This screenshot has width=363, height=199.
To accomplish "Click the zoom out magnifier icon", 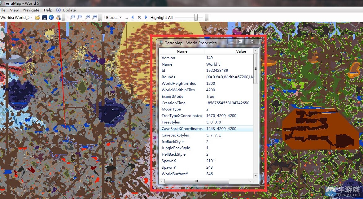I will (88, 17).
